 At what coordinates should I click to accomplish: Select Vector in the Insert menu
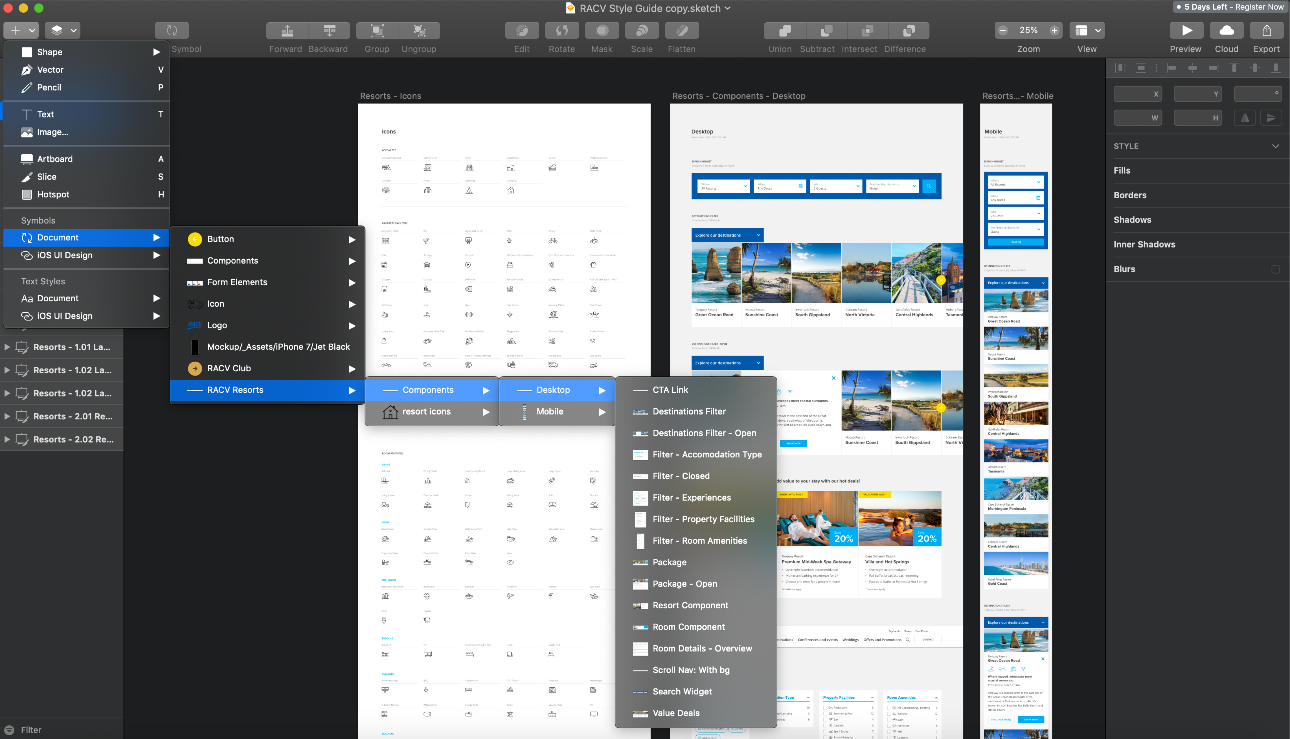pos(86,70)
